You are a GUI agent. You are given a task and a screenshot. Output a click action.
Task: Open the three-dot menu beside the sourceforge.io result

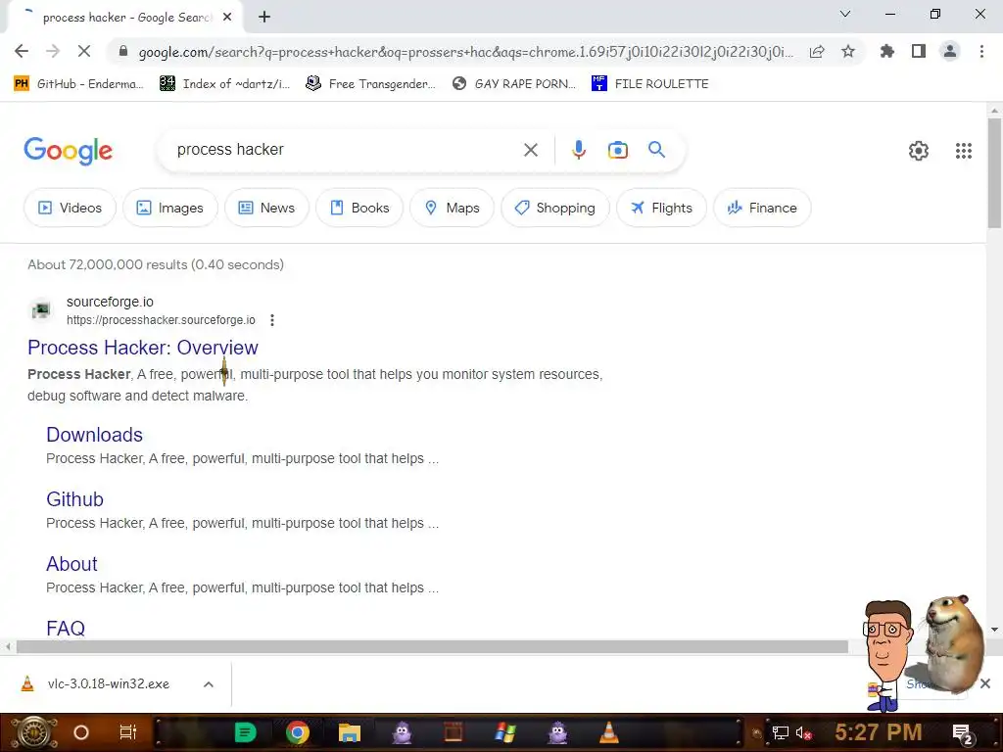[272, 320]
